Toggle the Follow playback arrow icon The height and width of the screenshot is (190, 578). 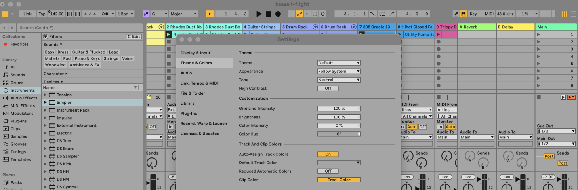tap(210, 14)
